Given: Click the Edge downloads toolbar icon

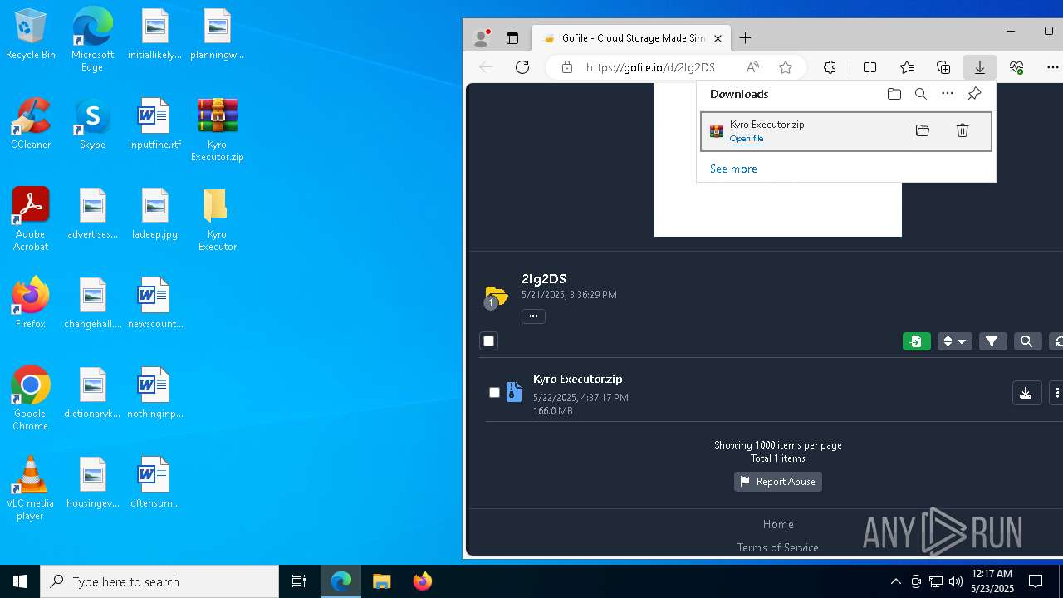Looking at the screenshot, I should point(980,67).
